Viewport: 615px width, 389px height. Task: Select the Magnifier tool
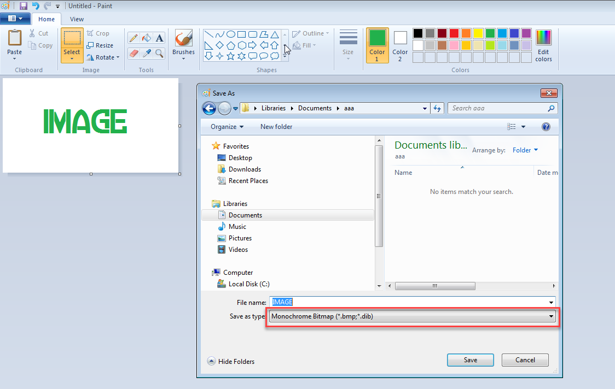coord(159,53)
